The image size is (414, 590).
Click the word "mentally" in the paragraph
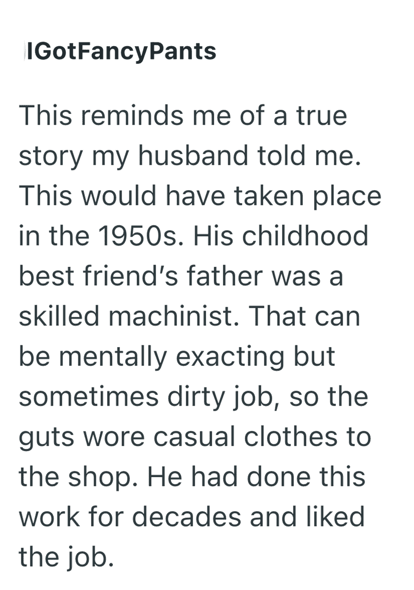click(113, 356)
